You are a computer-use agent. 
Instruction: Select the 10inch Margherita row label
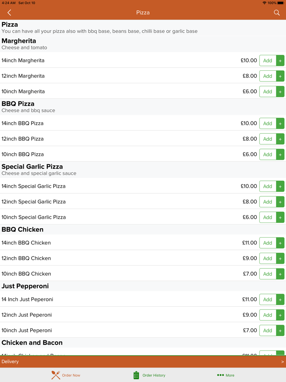[x=23, y=92]
